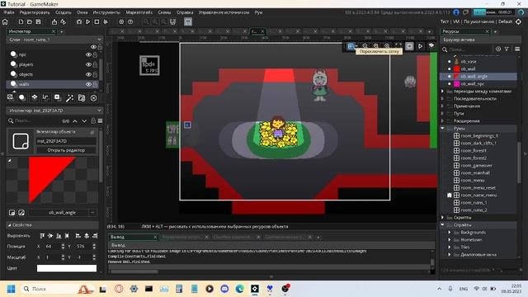Viewport: 528px width, 297px height.
Task: Focus the instance name inst_292F3A7D field
Action: pyautogui.click(x=66, y=141)
